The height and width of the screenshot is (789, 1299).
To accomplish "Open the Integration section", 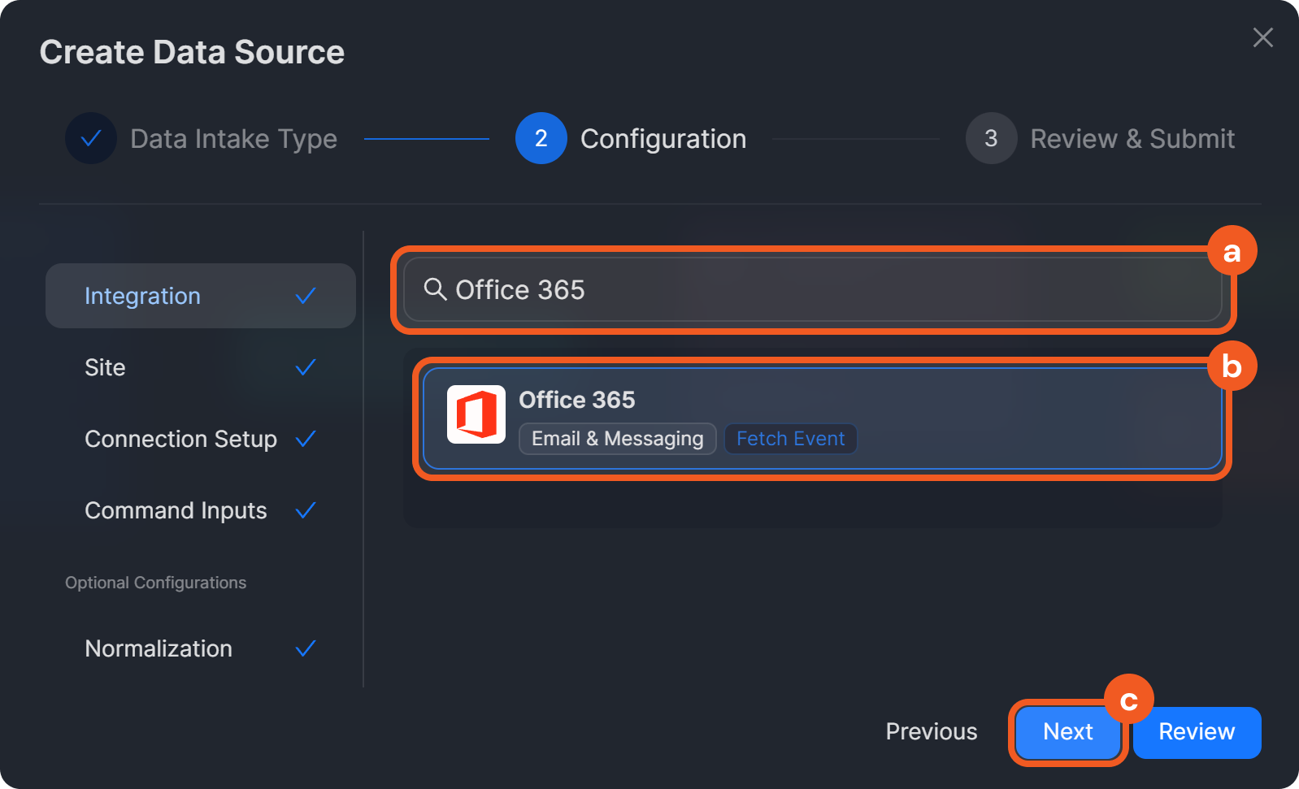I will [201, 296].
